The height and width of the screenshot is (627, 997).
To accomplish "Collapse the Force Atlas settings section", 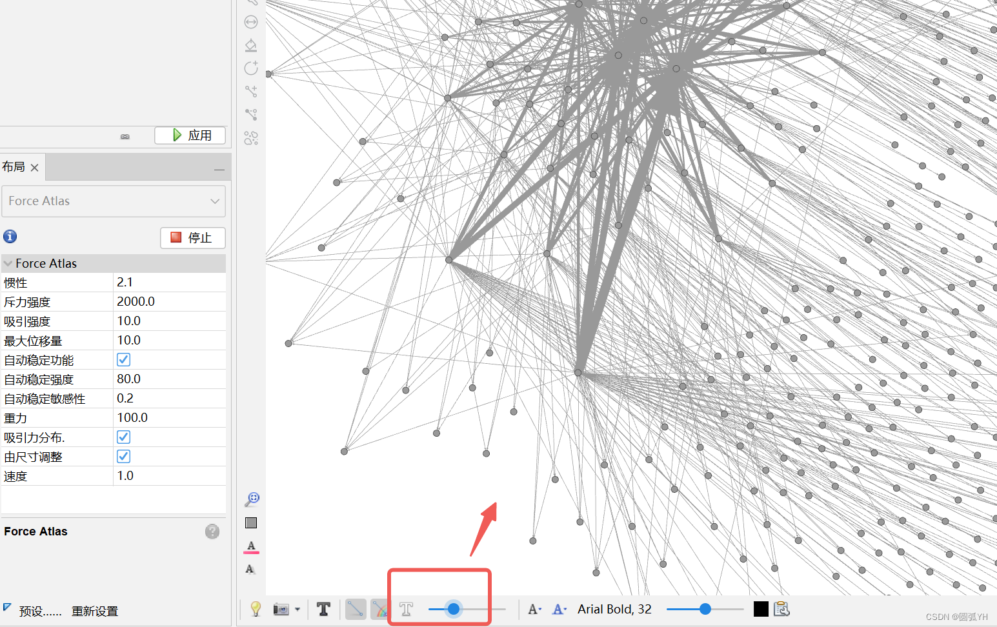I will pyautogui.click(x=8, y=263).
